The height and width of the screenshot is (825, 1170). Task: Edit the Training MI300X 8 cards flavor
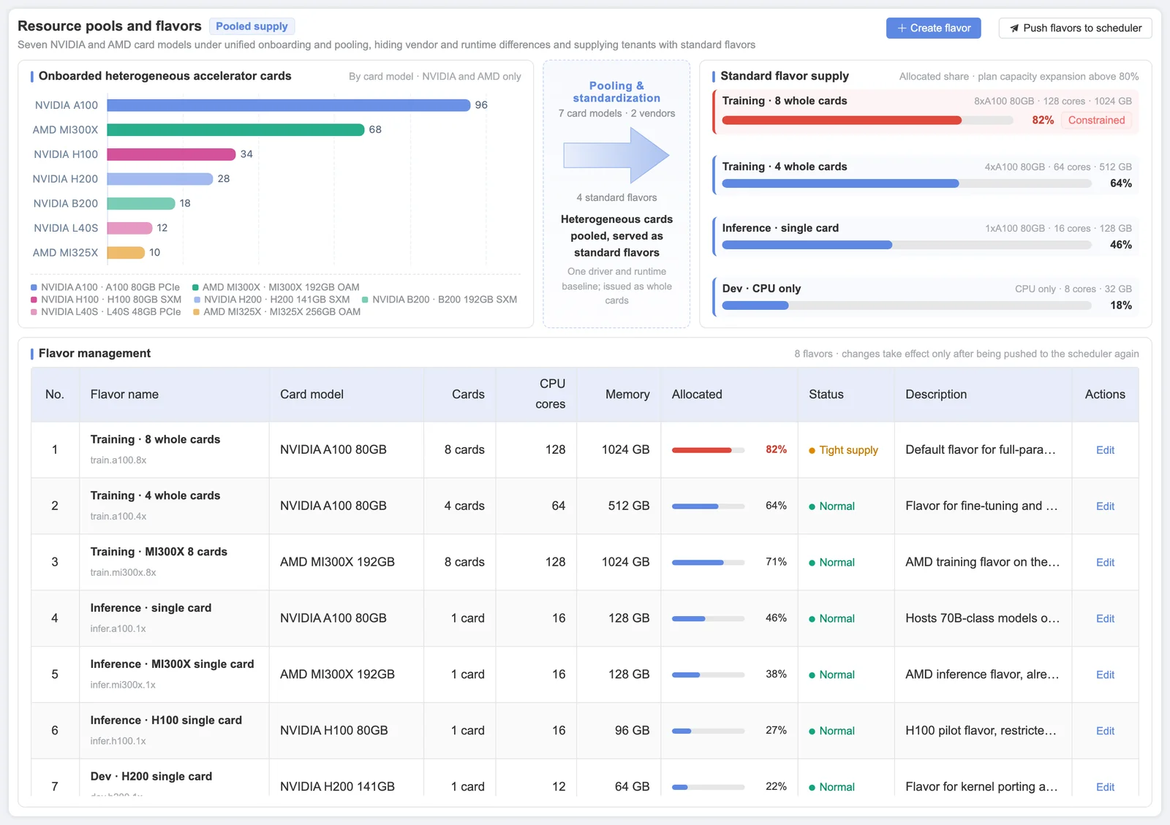pos(1105,563)
